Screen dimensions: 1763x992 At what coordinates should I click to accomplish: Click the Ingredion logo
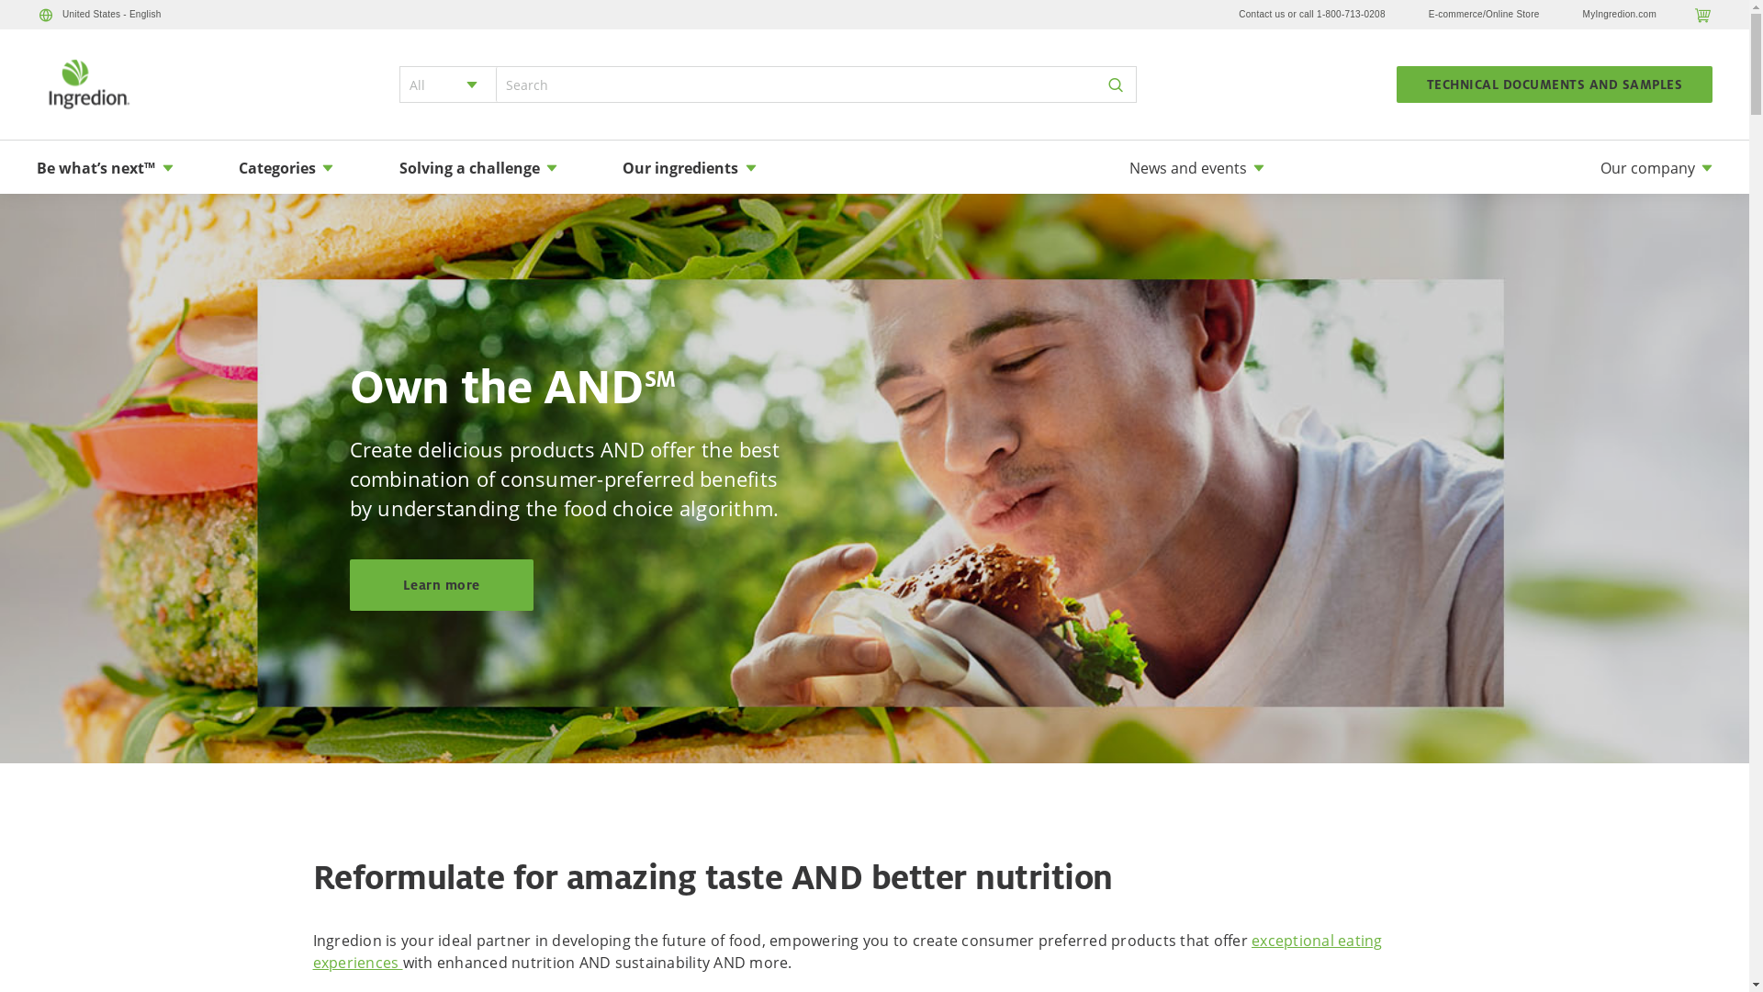[x=89, y=85]
